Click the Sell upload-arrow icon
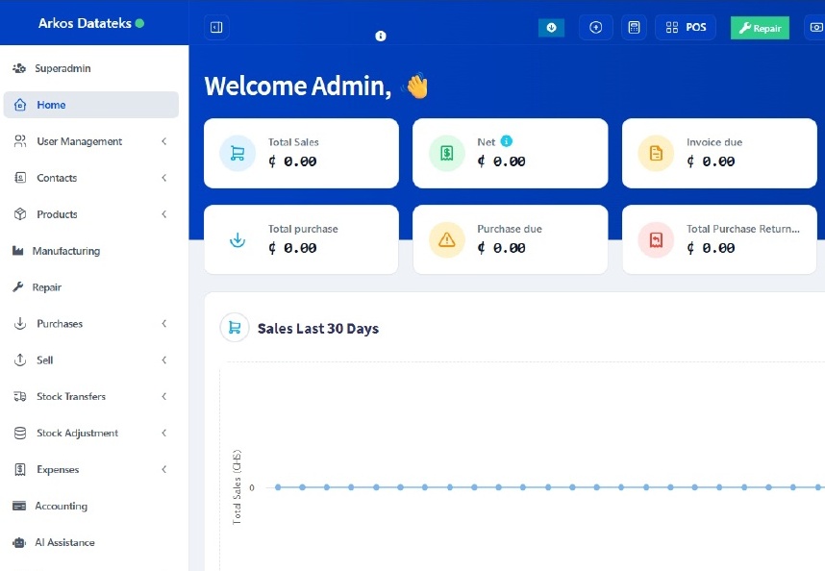 [x=20, y=360]
